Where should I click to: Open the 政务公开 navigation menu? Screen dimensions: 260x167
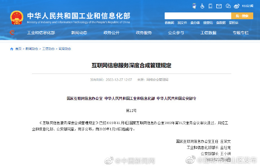pos(112,33)
